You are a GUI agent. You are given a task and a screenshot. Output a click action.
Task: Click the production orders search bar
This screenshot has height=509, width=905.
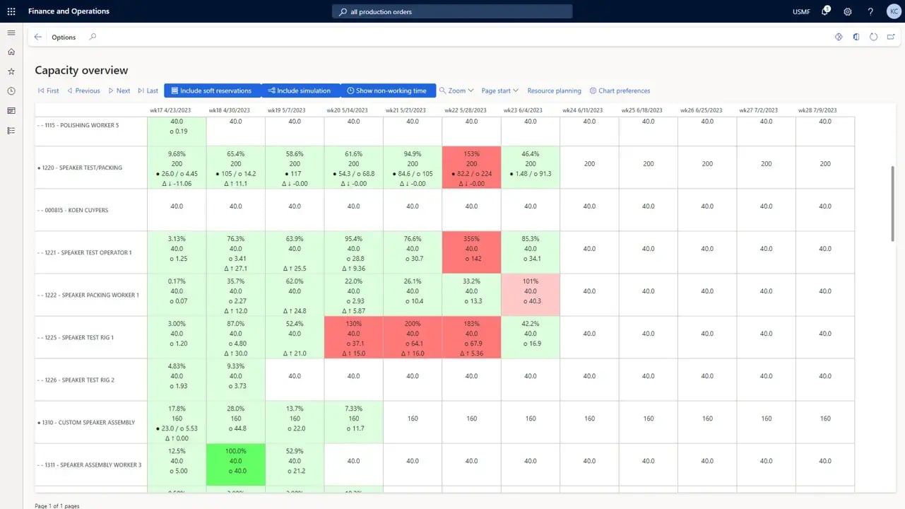pyautogui.click(x=452, y=11)
